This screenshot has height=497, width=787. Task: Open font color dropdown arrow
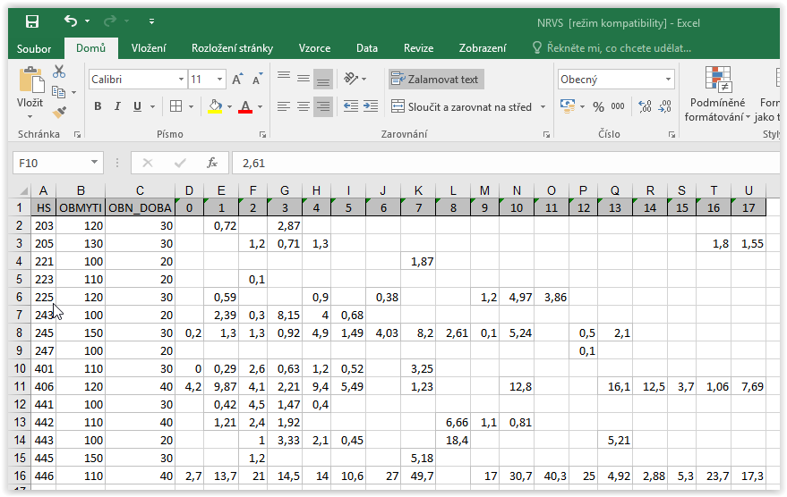pyautogui.click(x=260, y=106)
